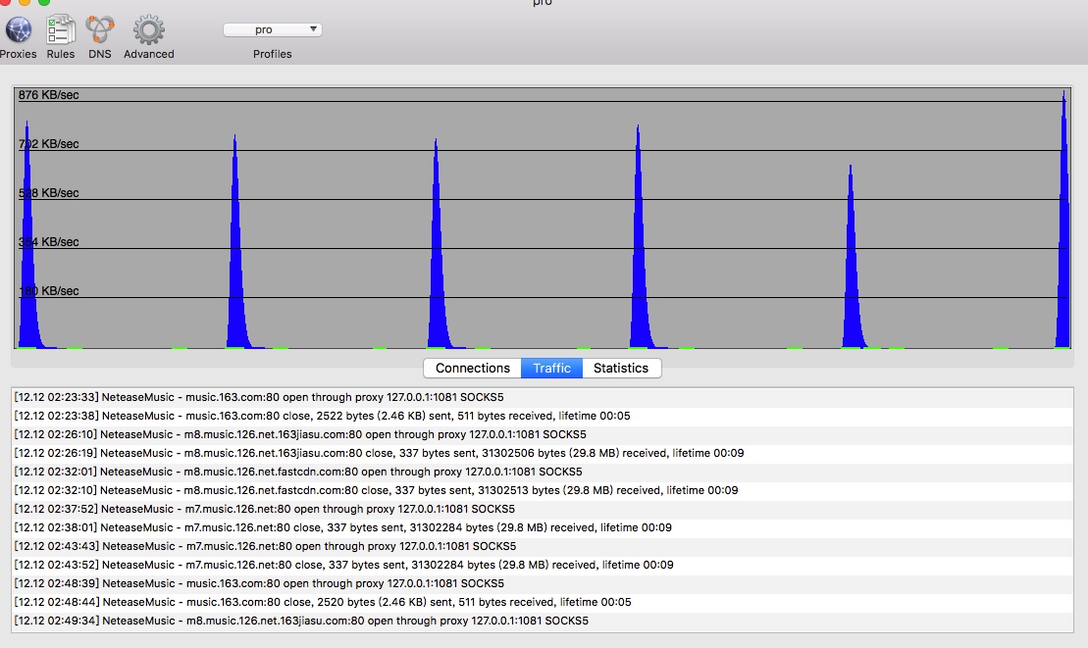Switch to the Statistics tab
This screenshot has height=648, width=1088.
[x=621, y=368]
